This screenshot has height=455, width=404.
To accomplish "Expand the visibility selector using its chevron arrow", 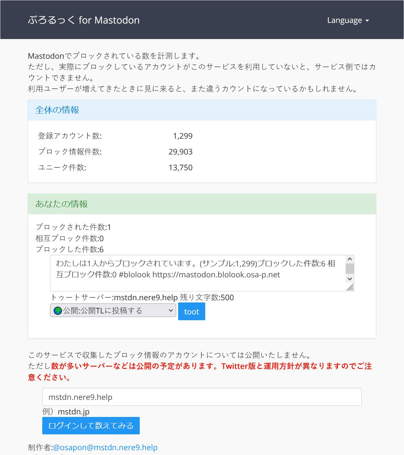I will [x=171, y=311].
